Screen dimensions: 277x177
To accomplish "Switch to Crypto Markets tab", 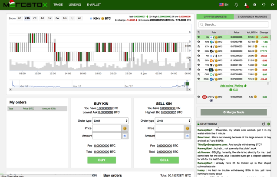I will coord(215,17).
